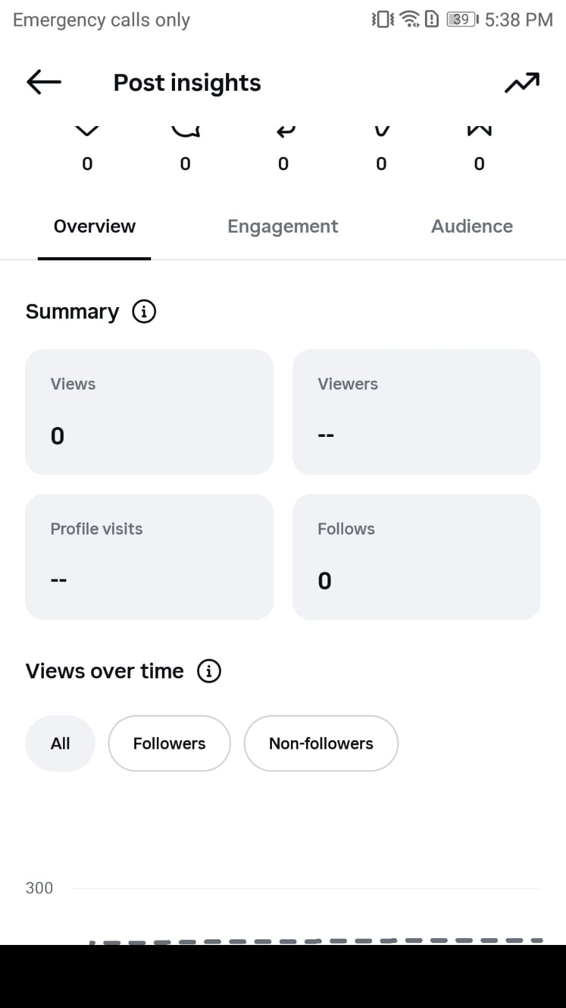This screenshot has width=566, height=1008.
Task: Open the Views summary card
Action: [x=149, y=412]
